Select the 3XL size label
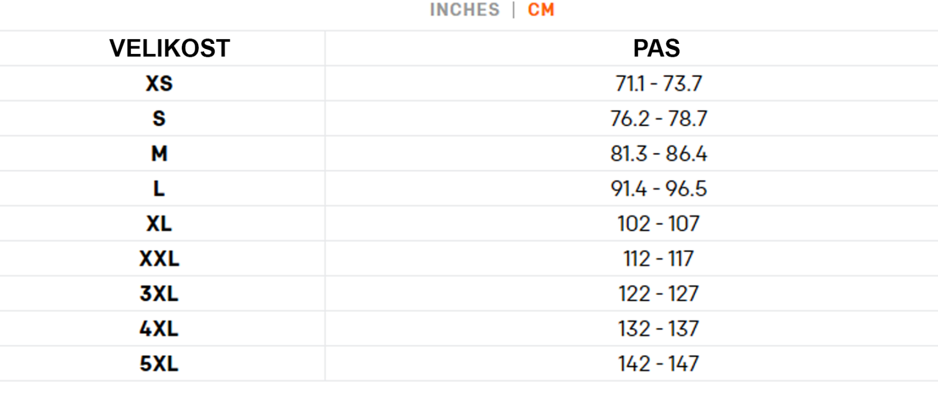The height and width of the screenshot is (405, 938). pos(159,293)
